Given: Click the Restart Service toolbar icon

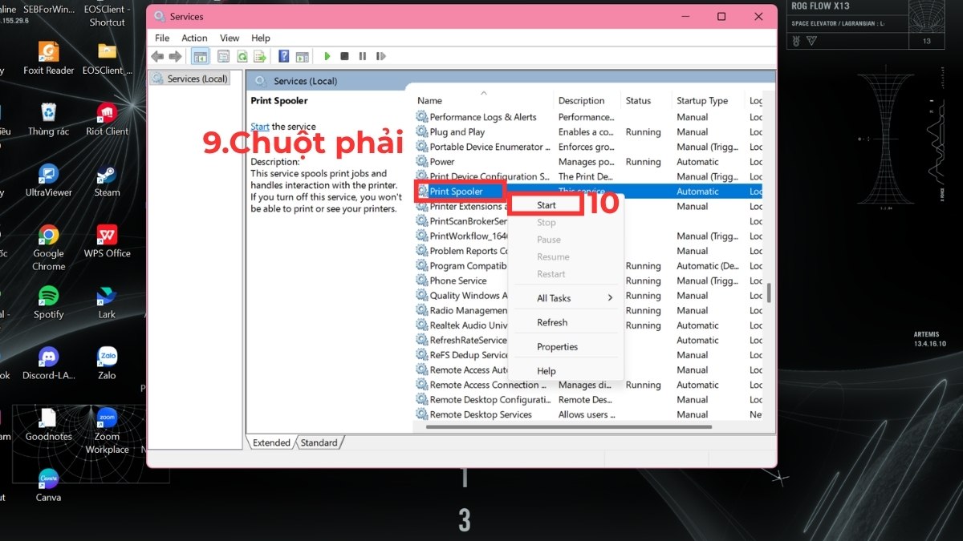Looking at the screenshot, I should 380,56.
